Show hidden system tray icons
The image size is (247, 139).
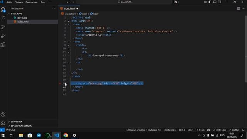(199, 136)
